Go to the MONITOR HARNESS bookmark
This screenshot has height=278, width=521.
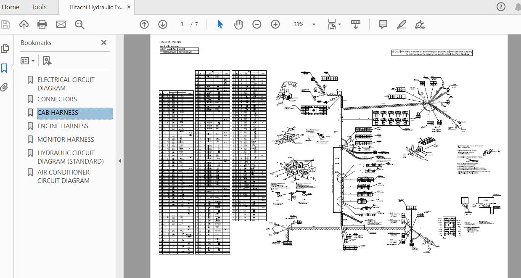click(x=66, y=140)
